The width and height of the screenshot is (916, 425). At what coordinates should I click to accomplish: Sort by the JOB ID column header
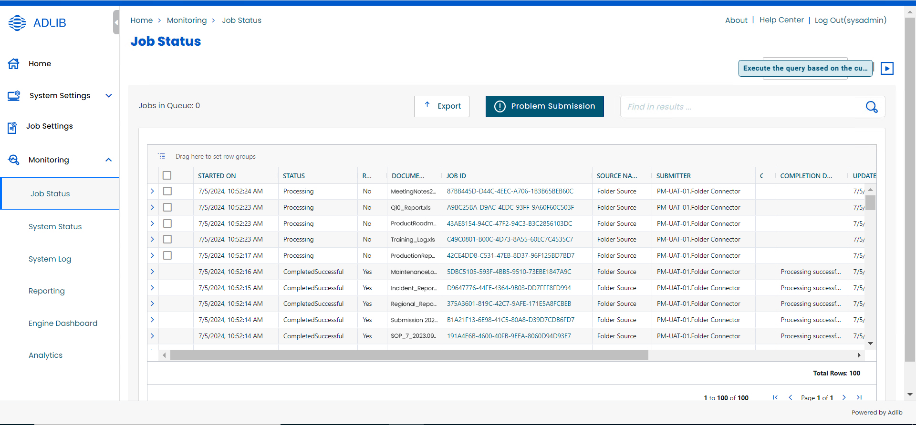(x=456, y=176)
